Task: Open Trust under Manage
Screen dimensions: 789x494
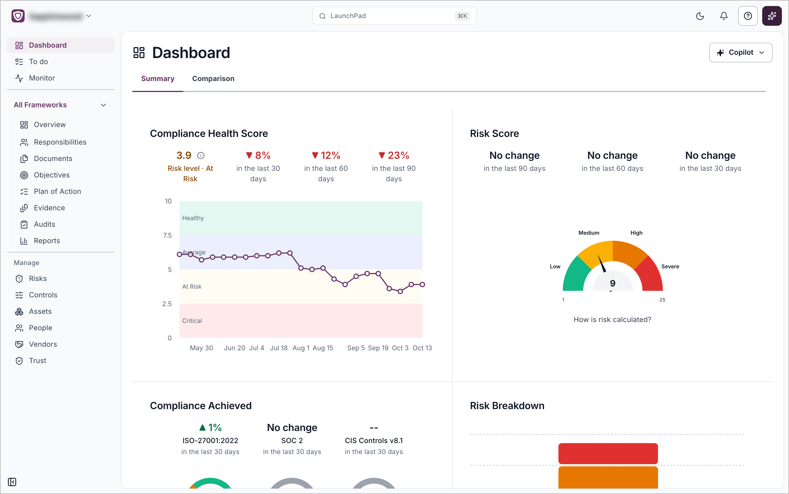Action: [x=61, y=360]
